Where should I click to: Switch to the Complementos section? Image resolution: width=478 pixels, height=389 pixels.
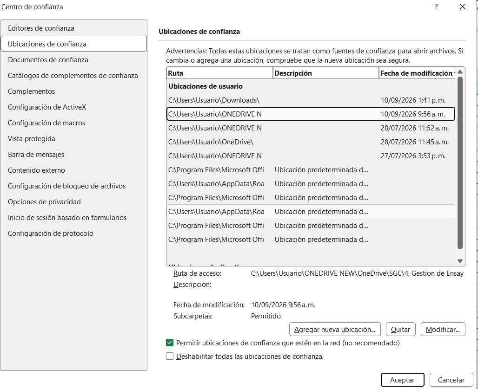coord(74,91)
